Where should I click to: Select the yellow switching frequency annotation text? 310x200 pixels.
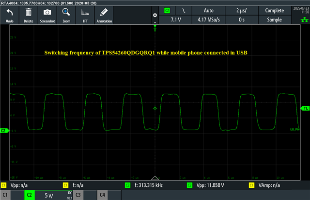click(146, 53)
